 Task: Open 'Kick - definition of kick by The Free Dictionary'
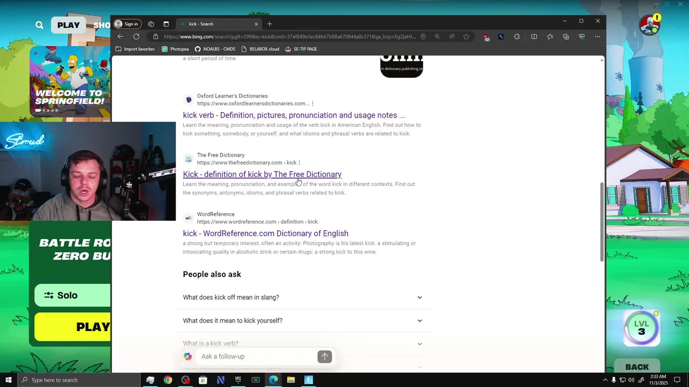click(262, 174)
